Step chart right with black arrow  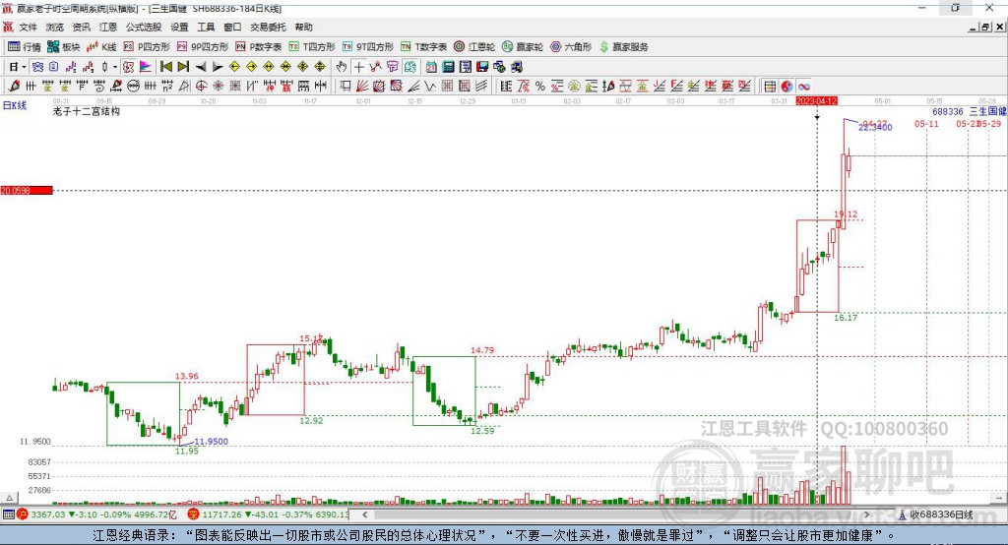218,67
